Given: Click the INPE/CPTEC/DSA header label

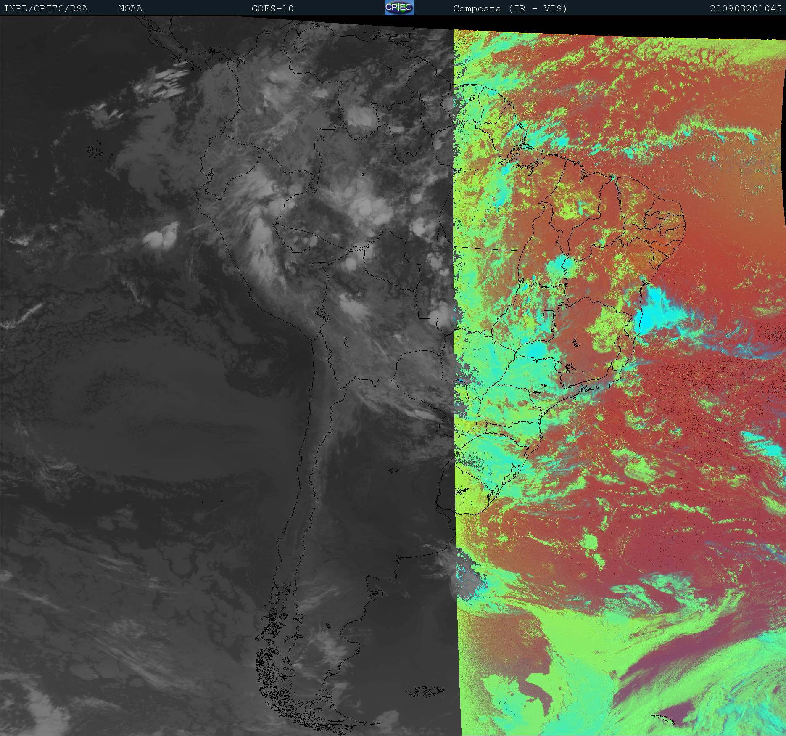Looking at the screenshot, I should point(46,8).
